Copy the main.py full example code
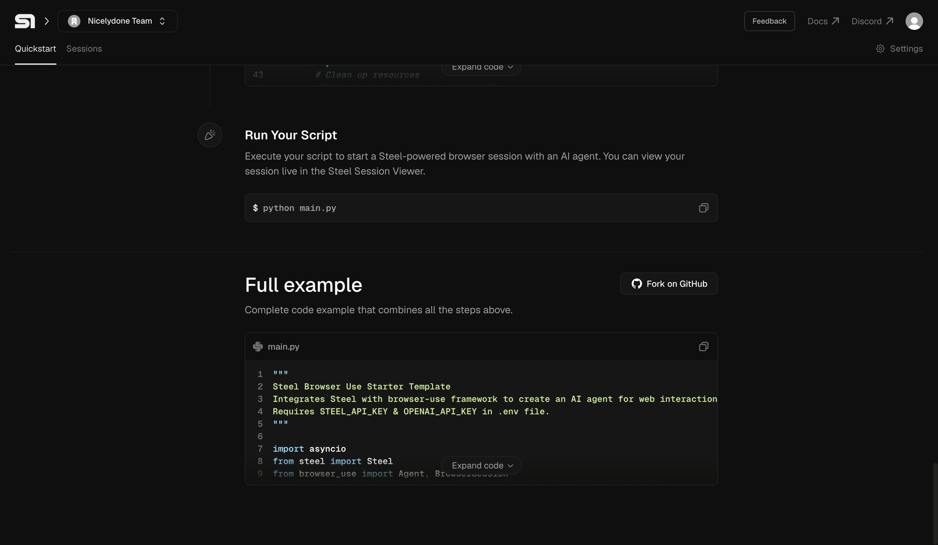Viewport: 938px width, 545px height. click(x=703, y=347)
